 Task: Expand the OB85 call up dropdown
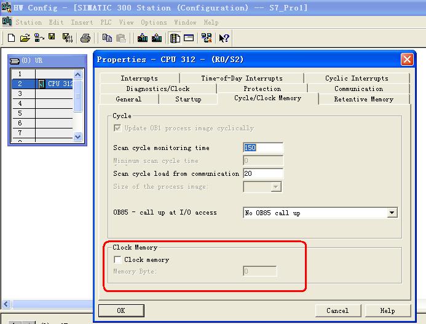392,213
